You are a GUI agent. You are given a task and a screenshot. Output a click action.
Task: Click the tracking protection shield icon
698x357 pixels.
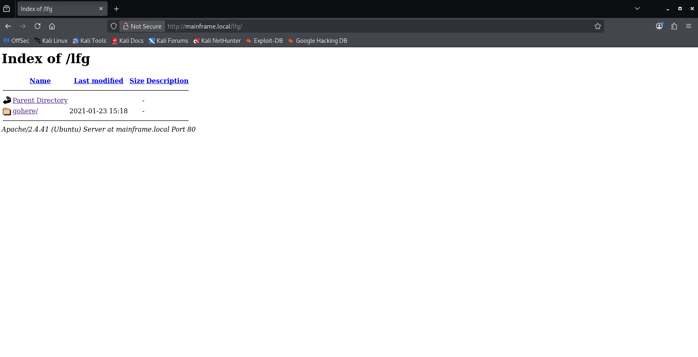tap(114, 26)
